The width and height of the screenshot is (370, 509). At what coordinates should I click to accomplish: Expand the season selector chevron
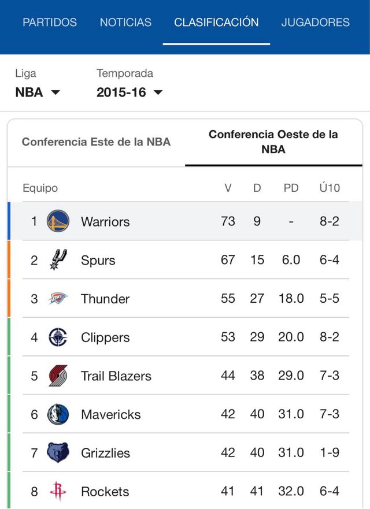(x=157, y=92)
